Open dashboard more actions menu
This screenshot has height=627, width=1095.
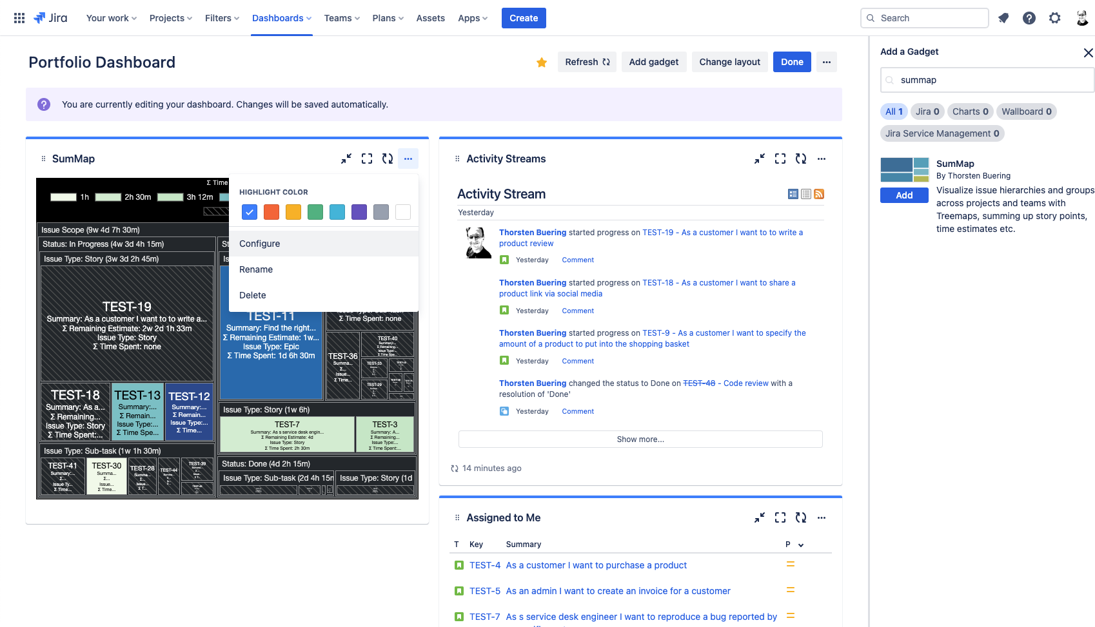(x=827, y=62)
